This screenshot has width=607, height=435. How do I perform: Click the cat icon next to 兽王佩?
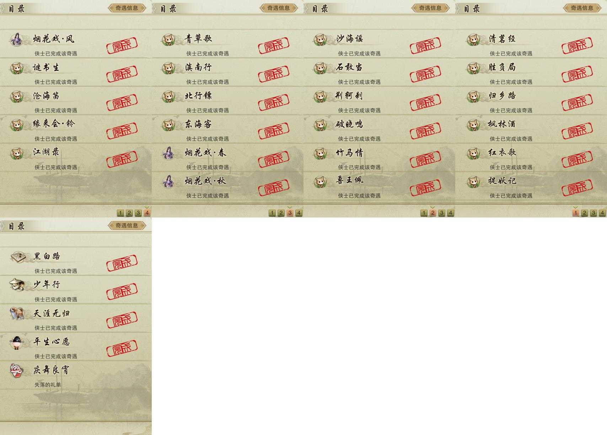[x=321, y=182]
